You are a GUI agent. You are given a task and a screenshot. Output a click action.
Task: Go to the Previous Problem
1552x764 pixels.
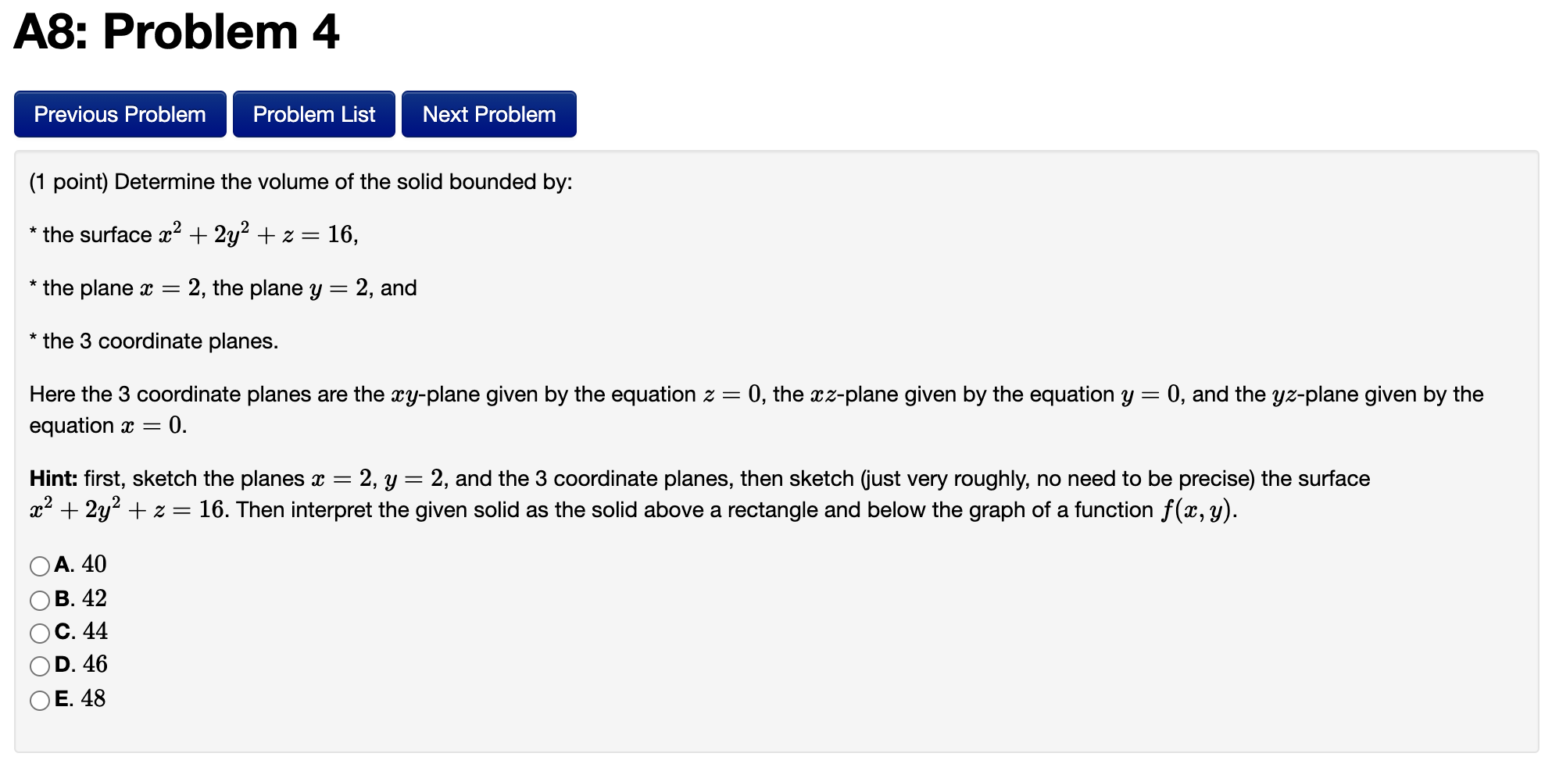click(x=120, y=114)
